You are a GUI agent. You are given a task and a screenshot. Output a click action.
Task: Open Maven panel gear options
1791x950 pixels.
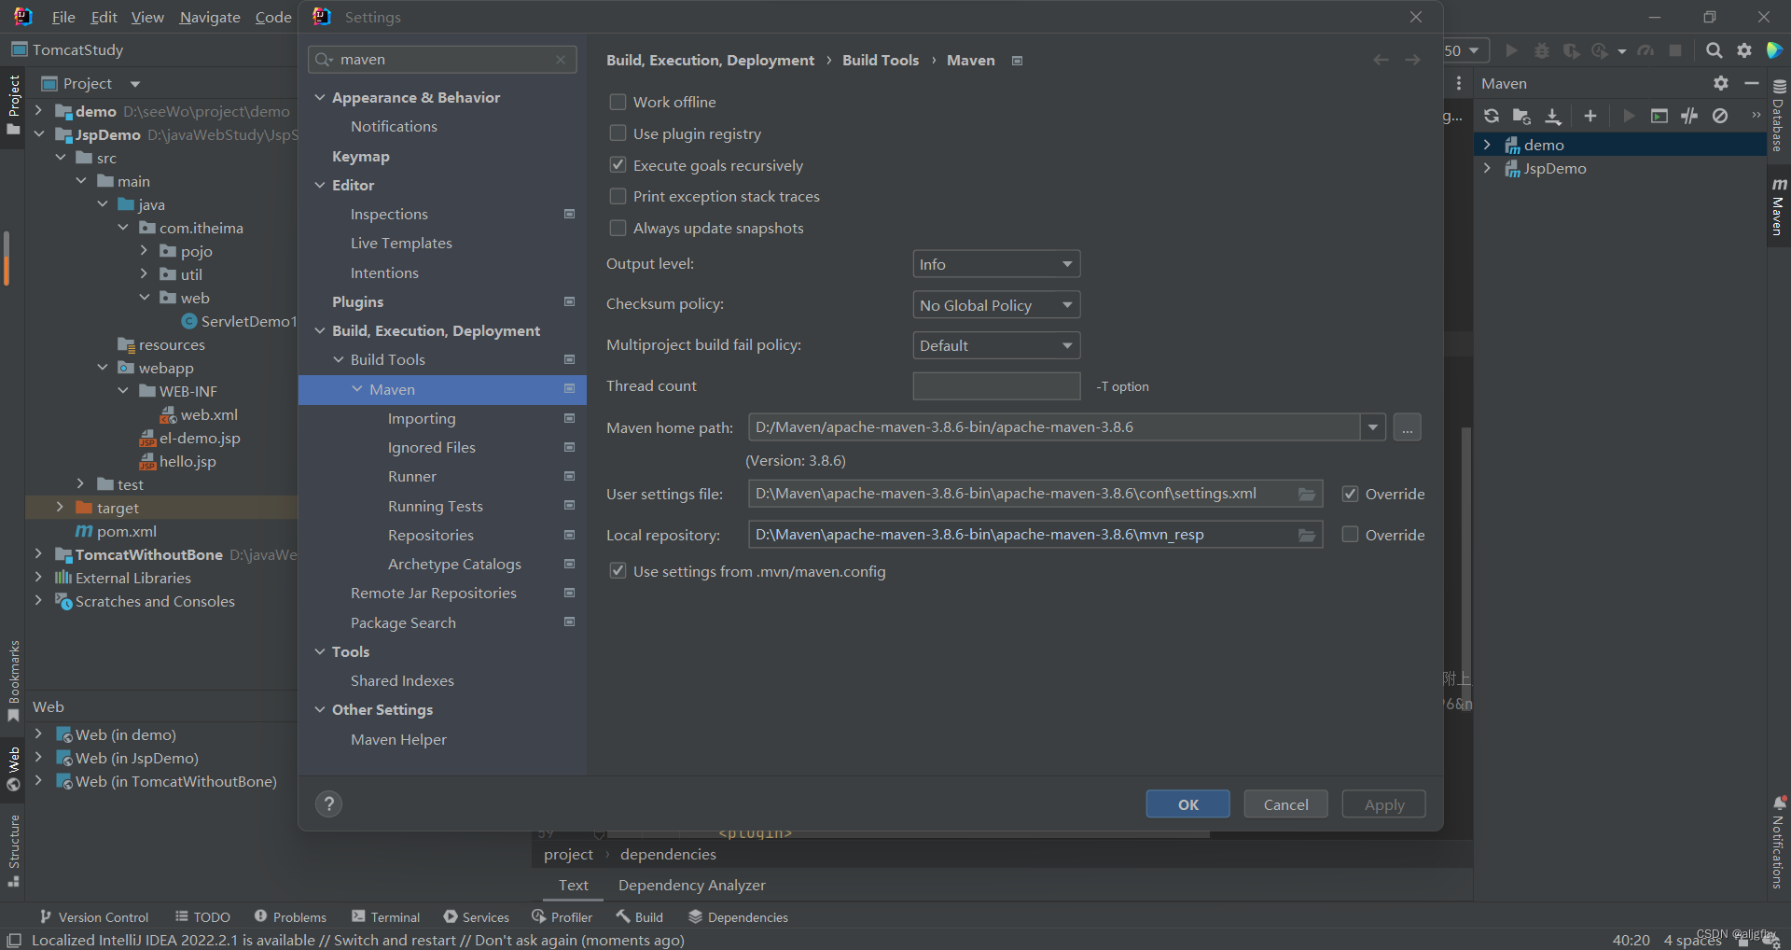click(1721, 83)
